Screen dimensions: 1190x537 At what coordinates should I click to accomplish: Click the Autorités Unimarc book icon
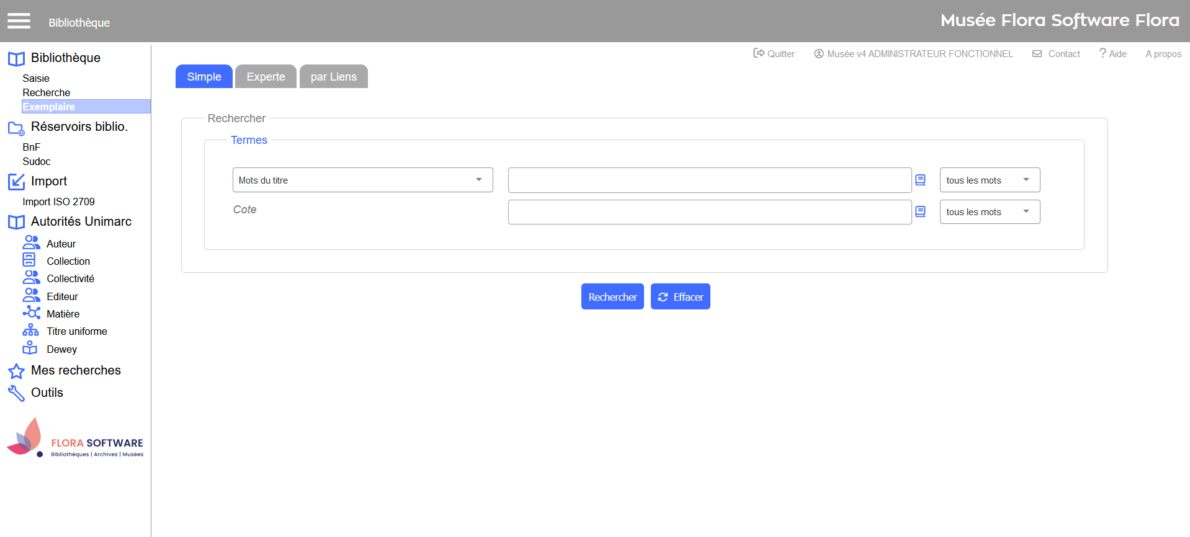click(x=16, y=222)
